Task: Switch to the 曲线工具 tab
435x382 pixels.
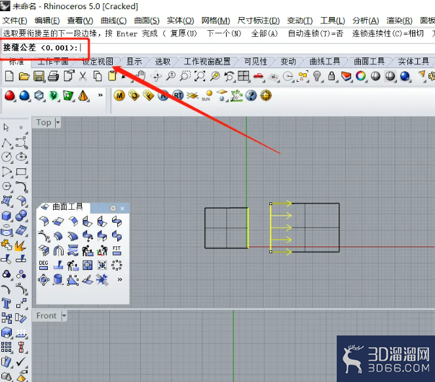Action: coord(325,62)
